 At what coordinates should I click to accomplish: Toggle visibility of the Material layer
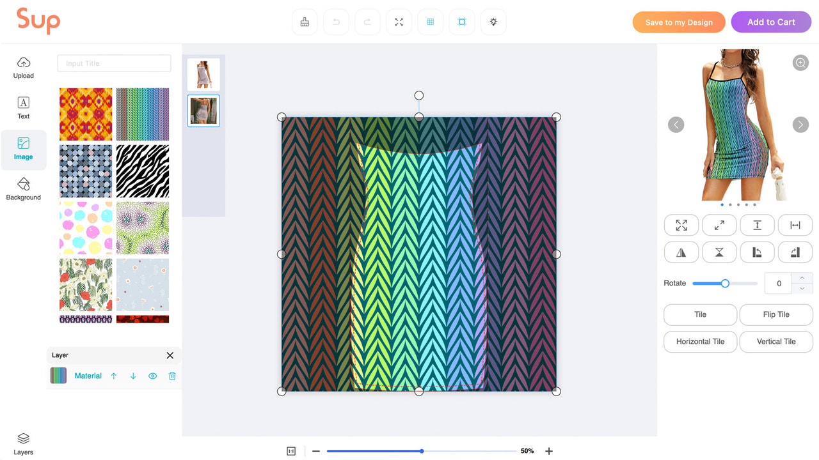(x=152, y=376)
